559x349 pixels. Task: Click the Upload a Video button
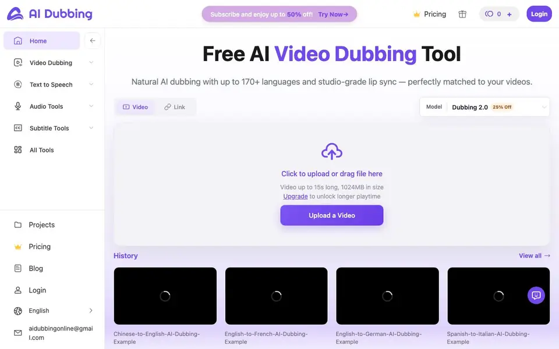pyautogui.click(x=331, y=215)
